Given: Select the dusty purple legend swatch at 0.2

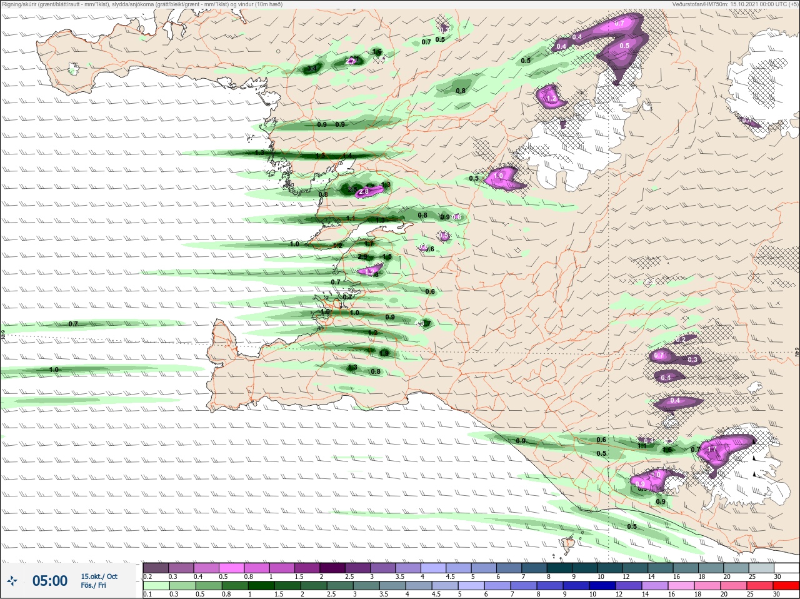Looking at the screenshot, I should click(x=156, y=568).
